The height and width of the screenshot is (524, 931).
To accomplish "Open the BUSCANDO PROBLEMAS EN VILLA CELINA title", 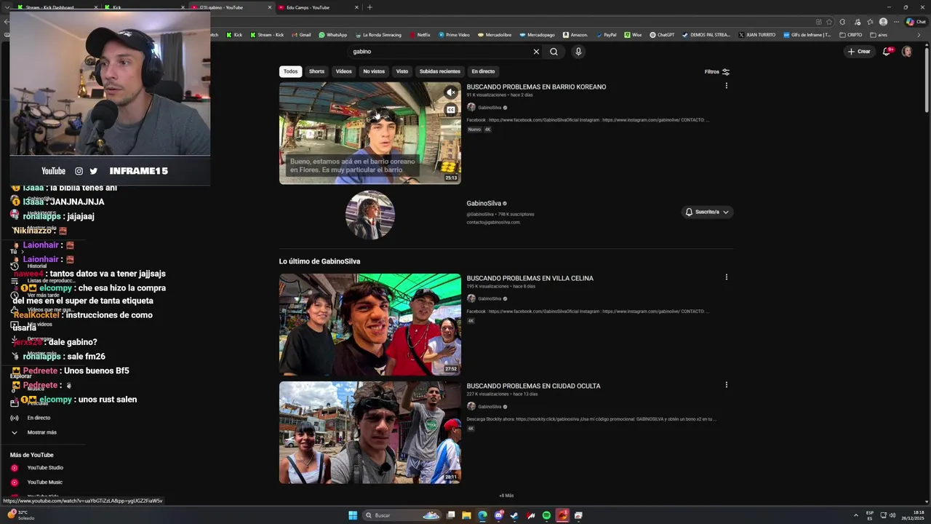I will click(x=530, y=278).
